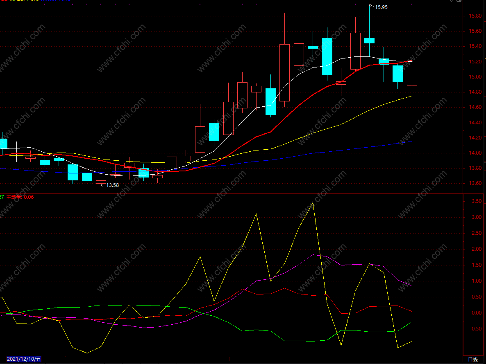Click the 15.20 price axis label

(475, 61)
